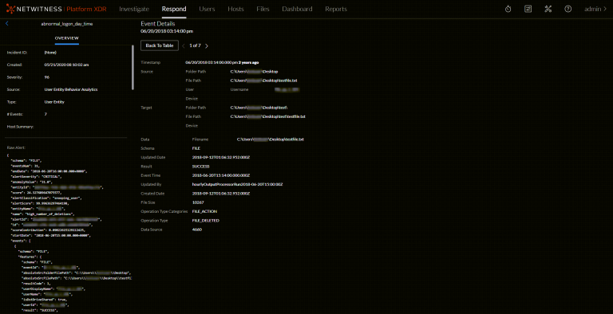Click the Source Username label
This screenshot has width=613, height=314.
point(239,89)
